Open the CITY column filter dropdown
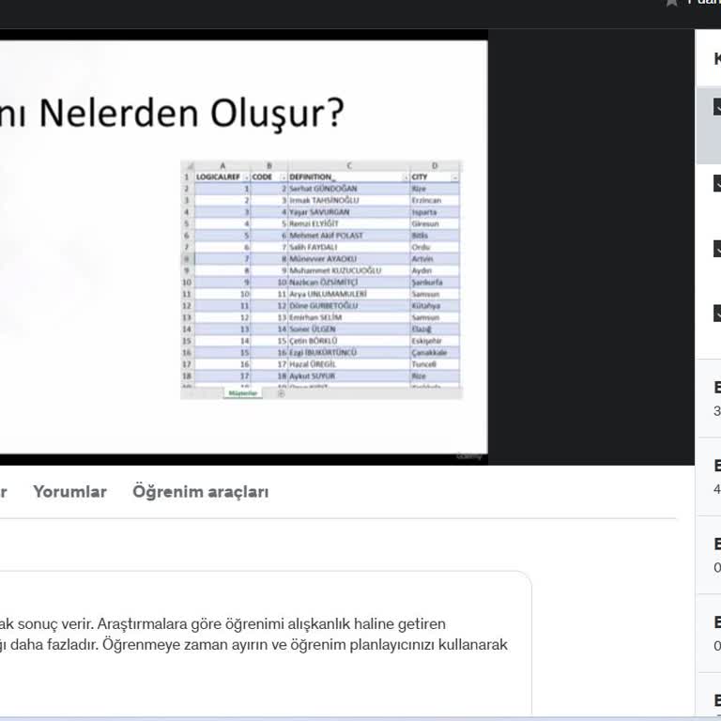The width and height of the screenshot is (721, 721). point(454,177)
